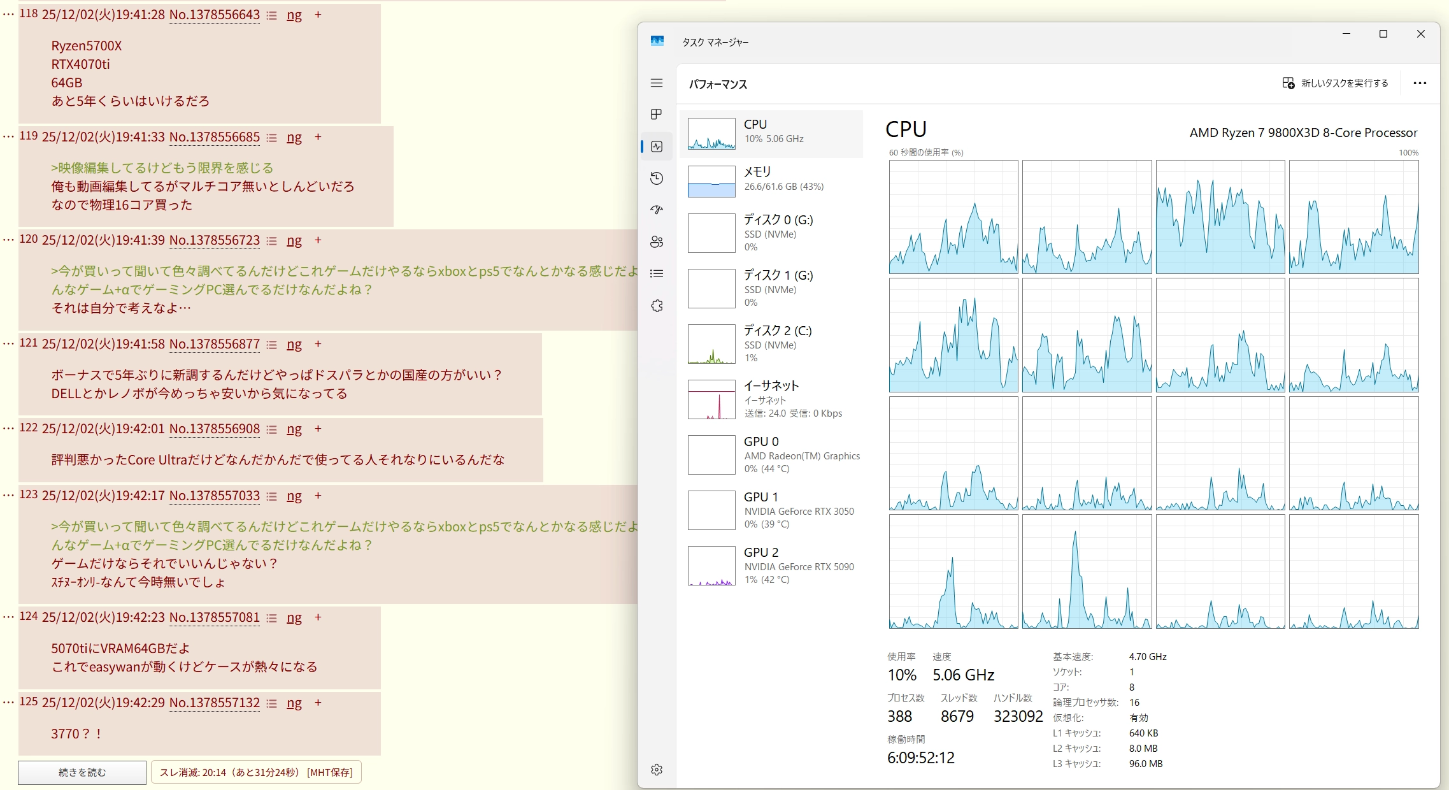
Task: Expand plus sign on post 125
Action: pos(318,703)
